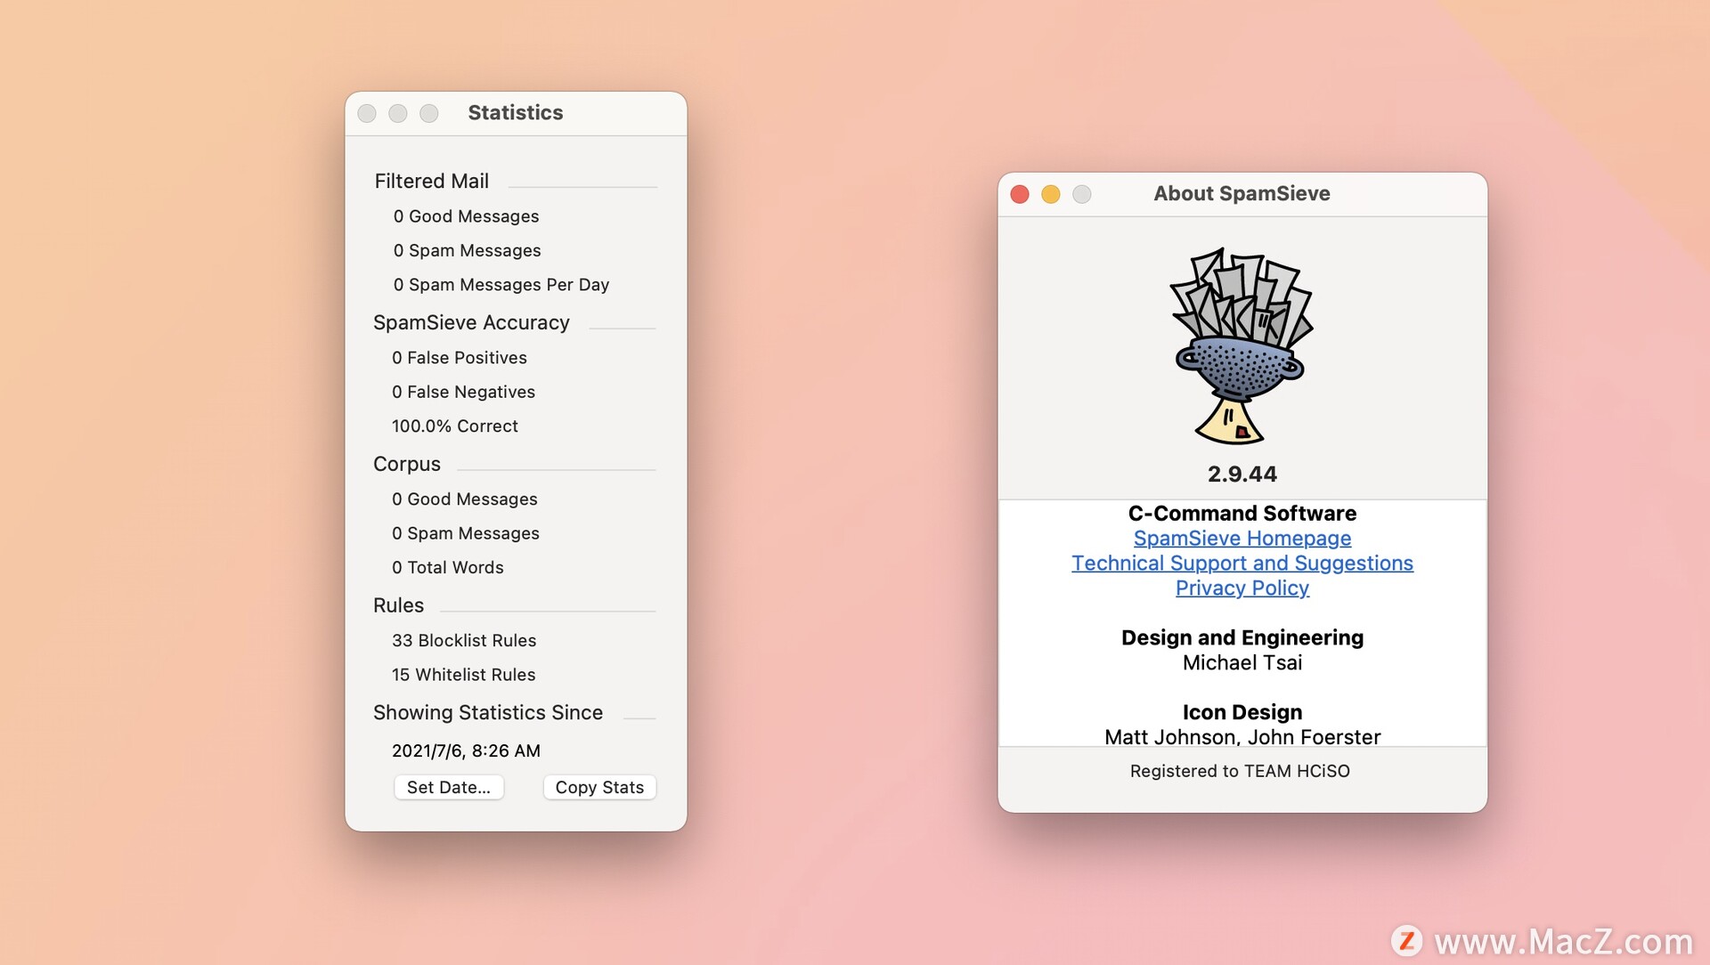
Task: Click the '0 False Positives' entry
Action: (x=459, y=357)
